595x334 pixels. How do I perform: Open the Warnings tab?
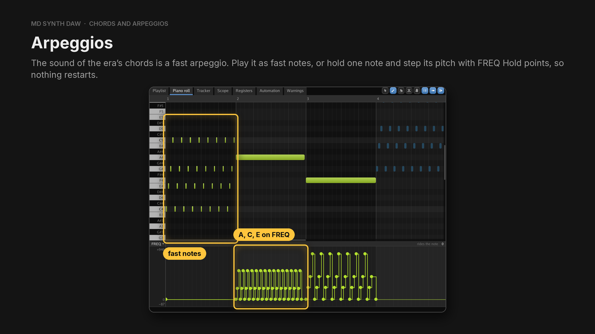coord(295,91)
